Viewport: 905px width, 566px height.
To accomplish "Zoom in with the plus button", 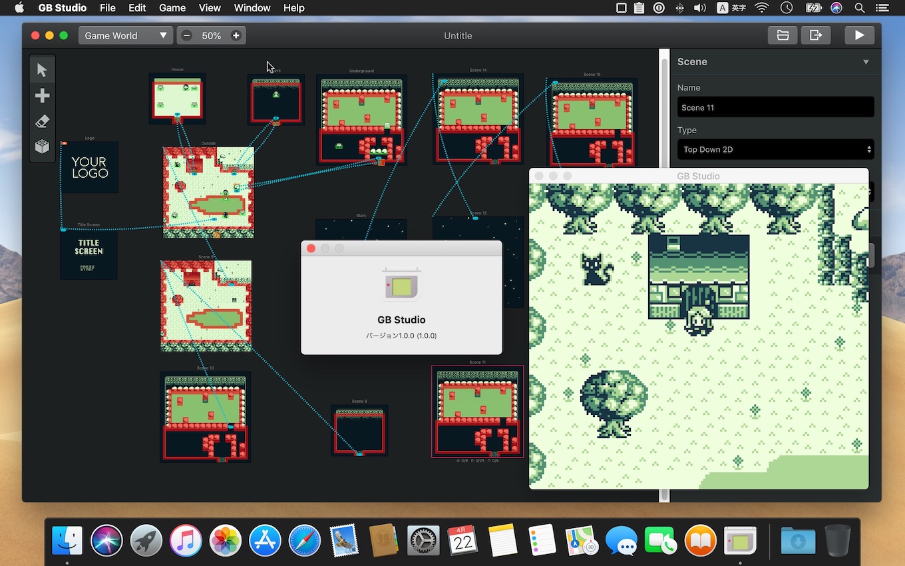I will pos(236,36).
